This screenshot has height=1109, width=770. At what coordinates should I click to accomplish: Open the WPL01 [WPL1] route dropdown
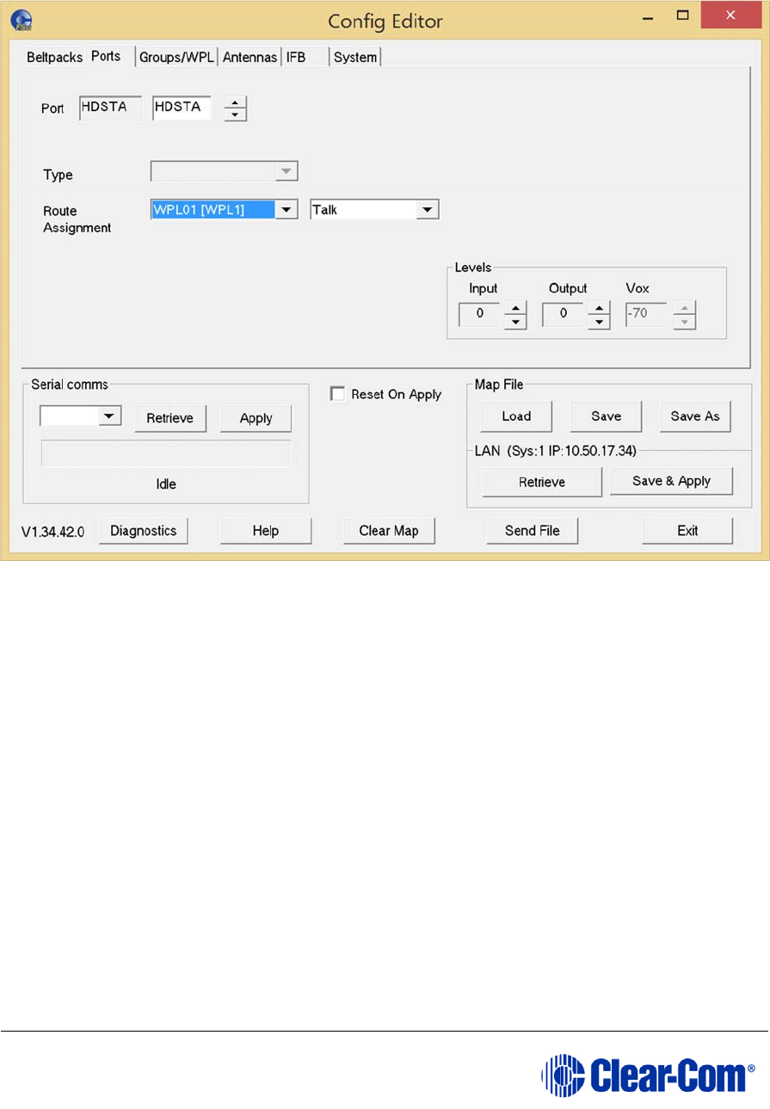pyautogui.click(x=286, y=210)
